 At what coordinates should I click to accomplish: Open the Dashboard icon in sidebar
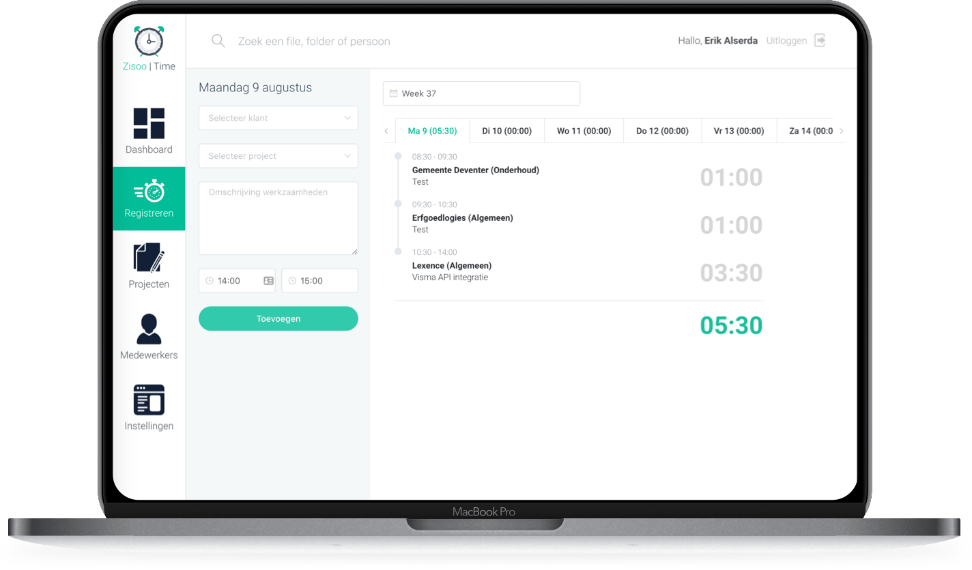[149, 123]
